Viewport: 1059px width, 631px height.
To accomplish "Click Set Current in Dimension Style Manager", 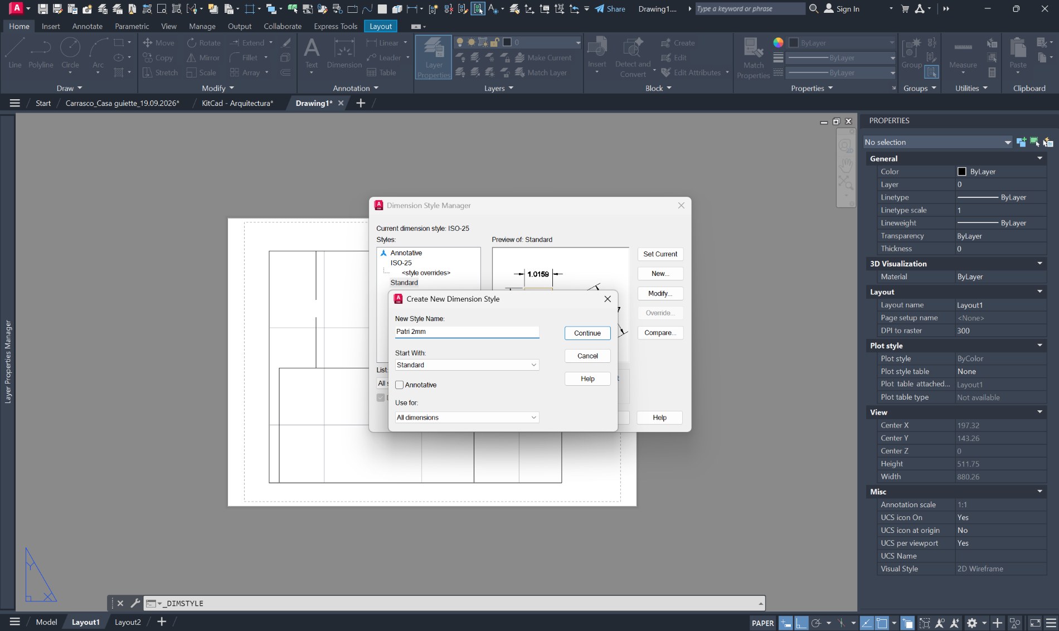I will click(x=660, y=254).
